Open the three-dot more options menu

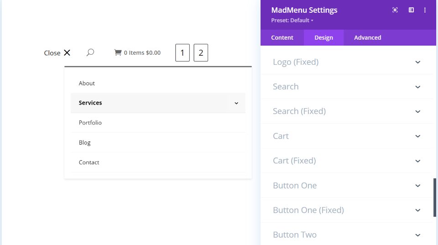425,10
